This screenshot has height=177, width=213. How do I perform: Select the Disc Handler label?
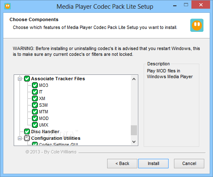45,132
